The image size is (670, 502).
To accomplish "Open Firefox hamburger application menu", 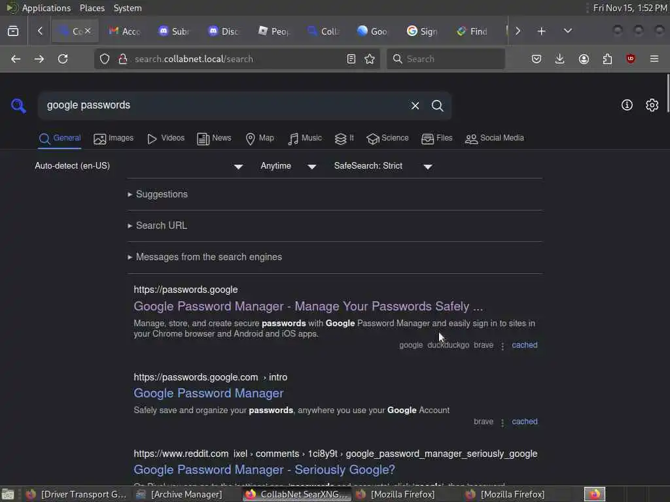I will (654, 59).
